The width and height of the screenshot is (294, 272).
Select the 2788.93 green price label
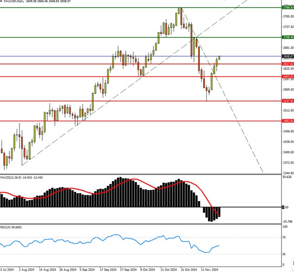[288, 8]
